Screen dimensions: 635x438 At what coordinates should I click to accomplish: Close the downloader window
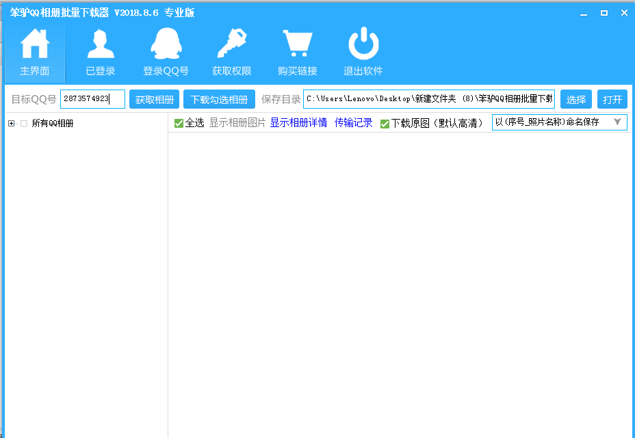[624, 14]
